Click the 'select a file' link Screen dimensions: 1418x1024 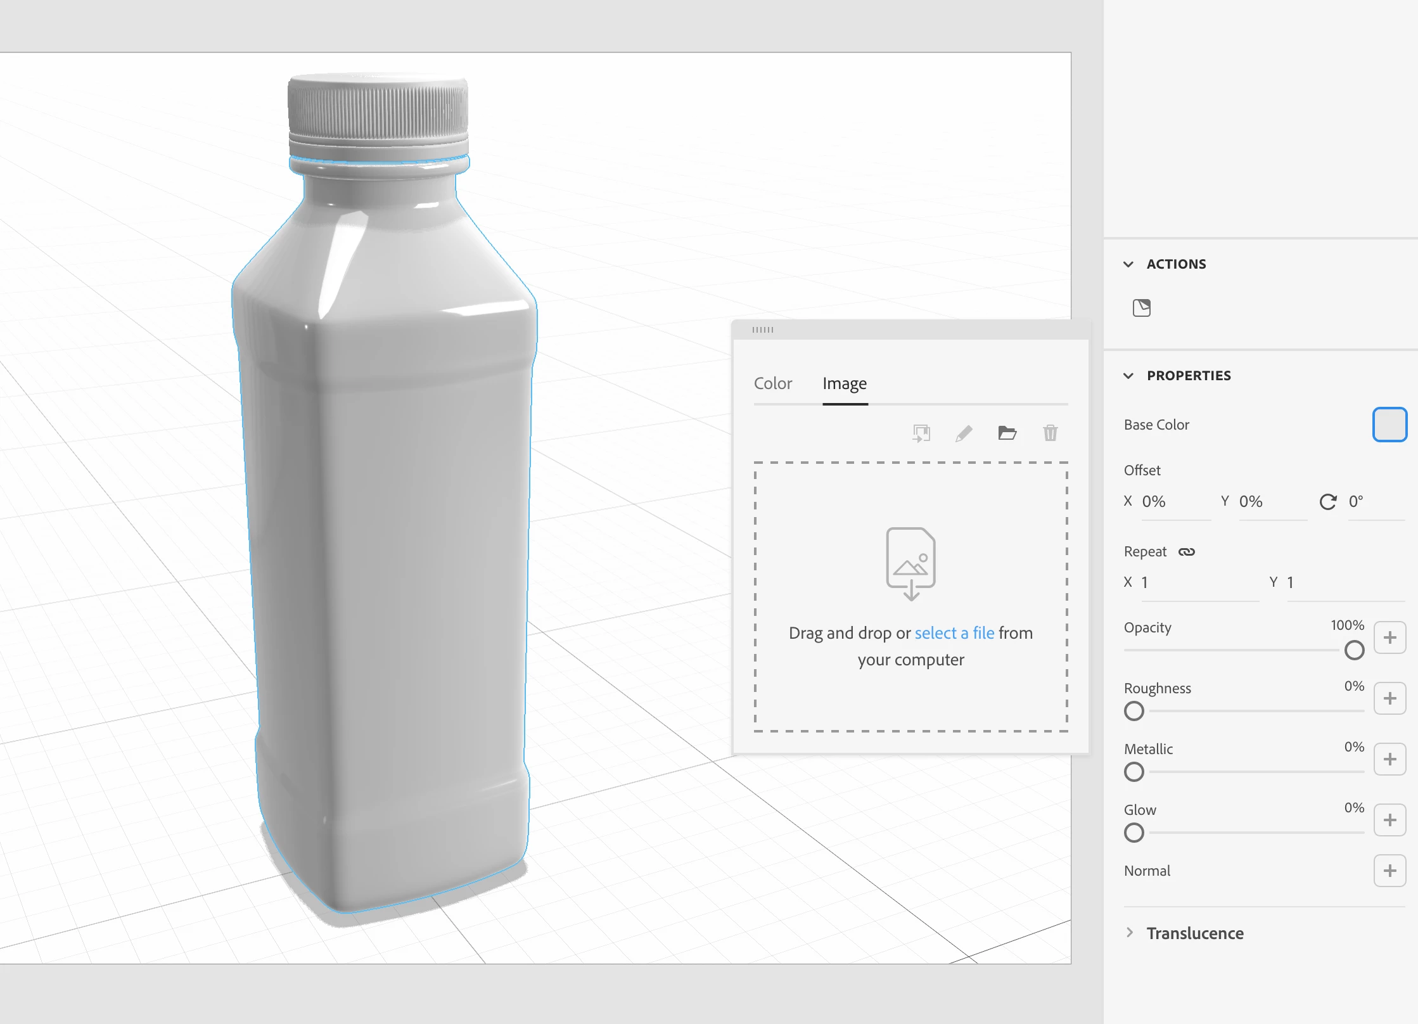(954, 633)
